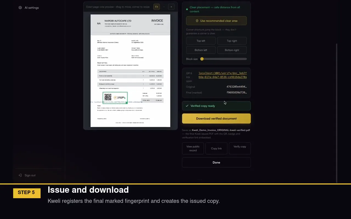Click the 'Exact page-one preview' hint text
Viewport: 351px width, 219px height.
click(x=118, y=7)
